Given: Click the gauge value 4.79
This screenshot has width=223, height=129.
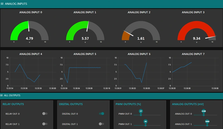Looking at the screenshot, I should click(x=30, y=38).
